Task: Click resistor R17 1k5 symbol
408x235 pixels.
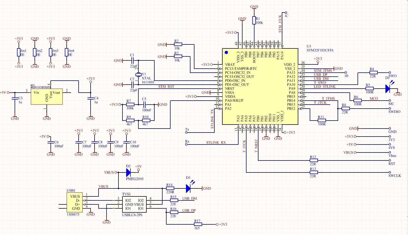Action: point(198,224)
